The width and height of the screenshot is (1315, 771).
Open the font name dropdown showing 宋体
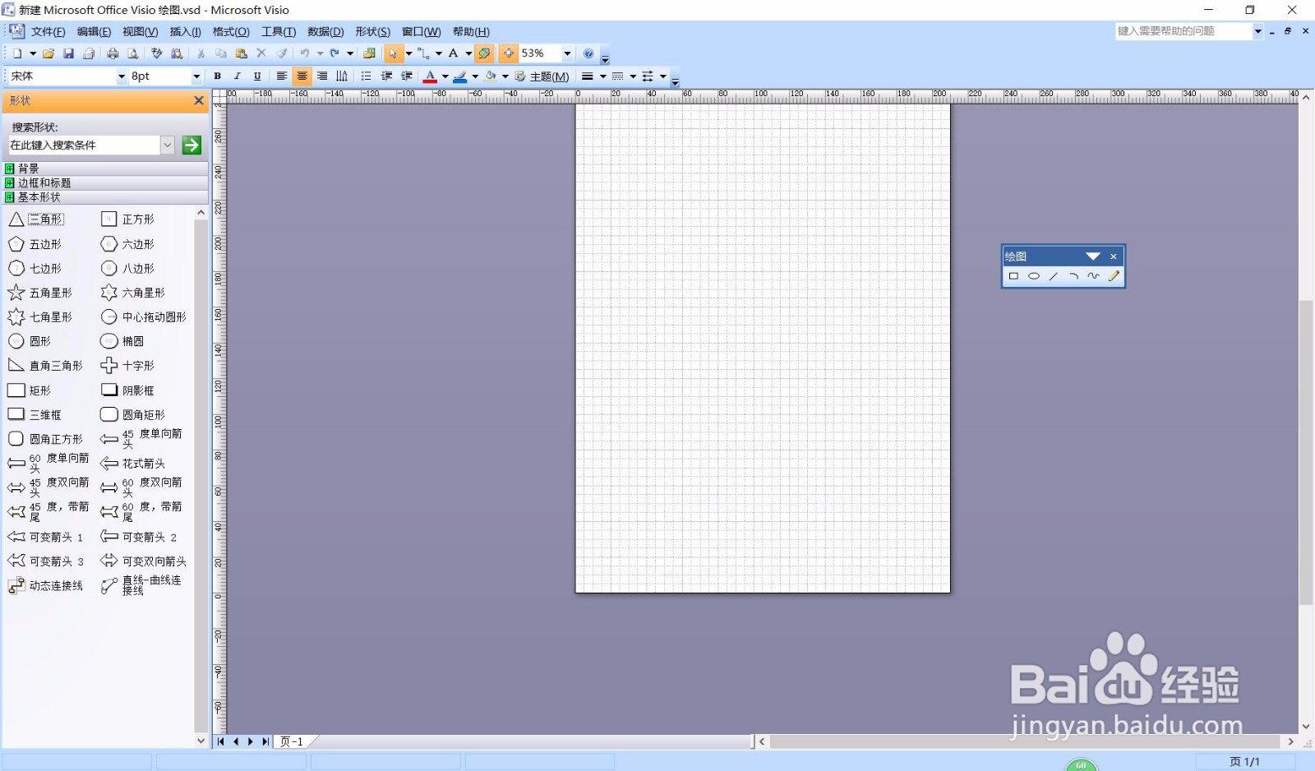pyautogui.click(x=122, y=76)
